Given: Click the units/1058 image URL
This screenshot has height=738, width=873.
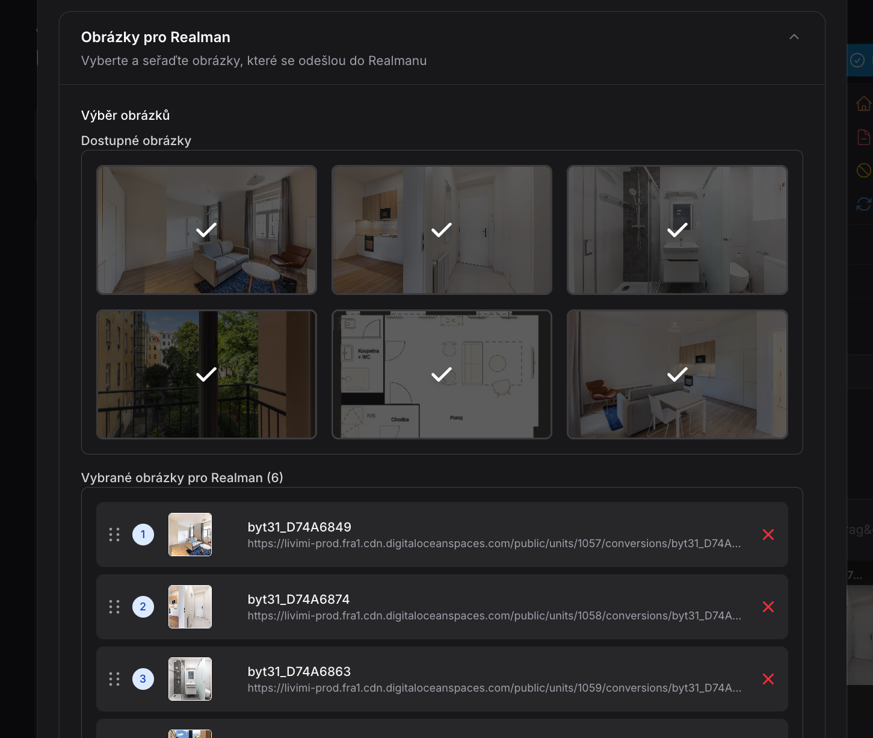Looking at the screenshot, I should (495, 616).
